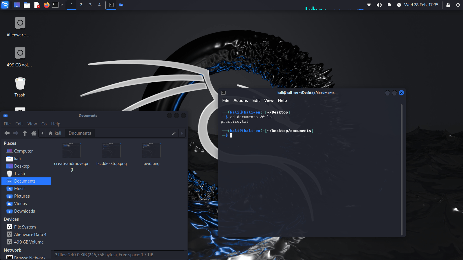Viewport: 463px width, 260px height.
Task: Open the View menu in the file manager
Action: 32,124
